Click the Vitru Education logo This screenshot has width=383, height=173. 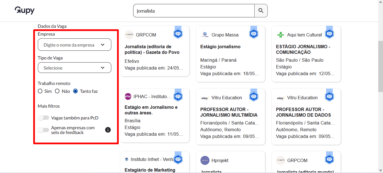pos(204,98)
